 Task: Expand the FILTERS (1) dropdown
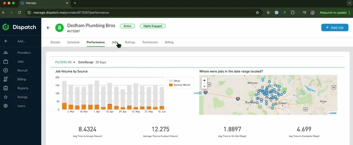coord(65,62)
